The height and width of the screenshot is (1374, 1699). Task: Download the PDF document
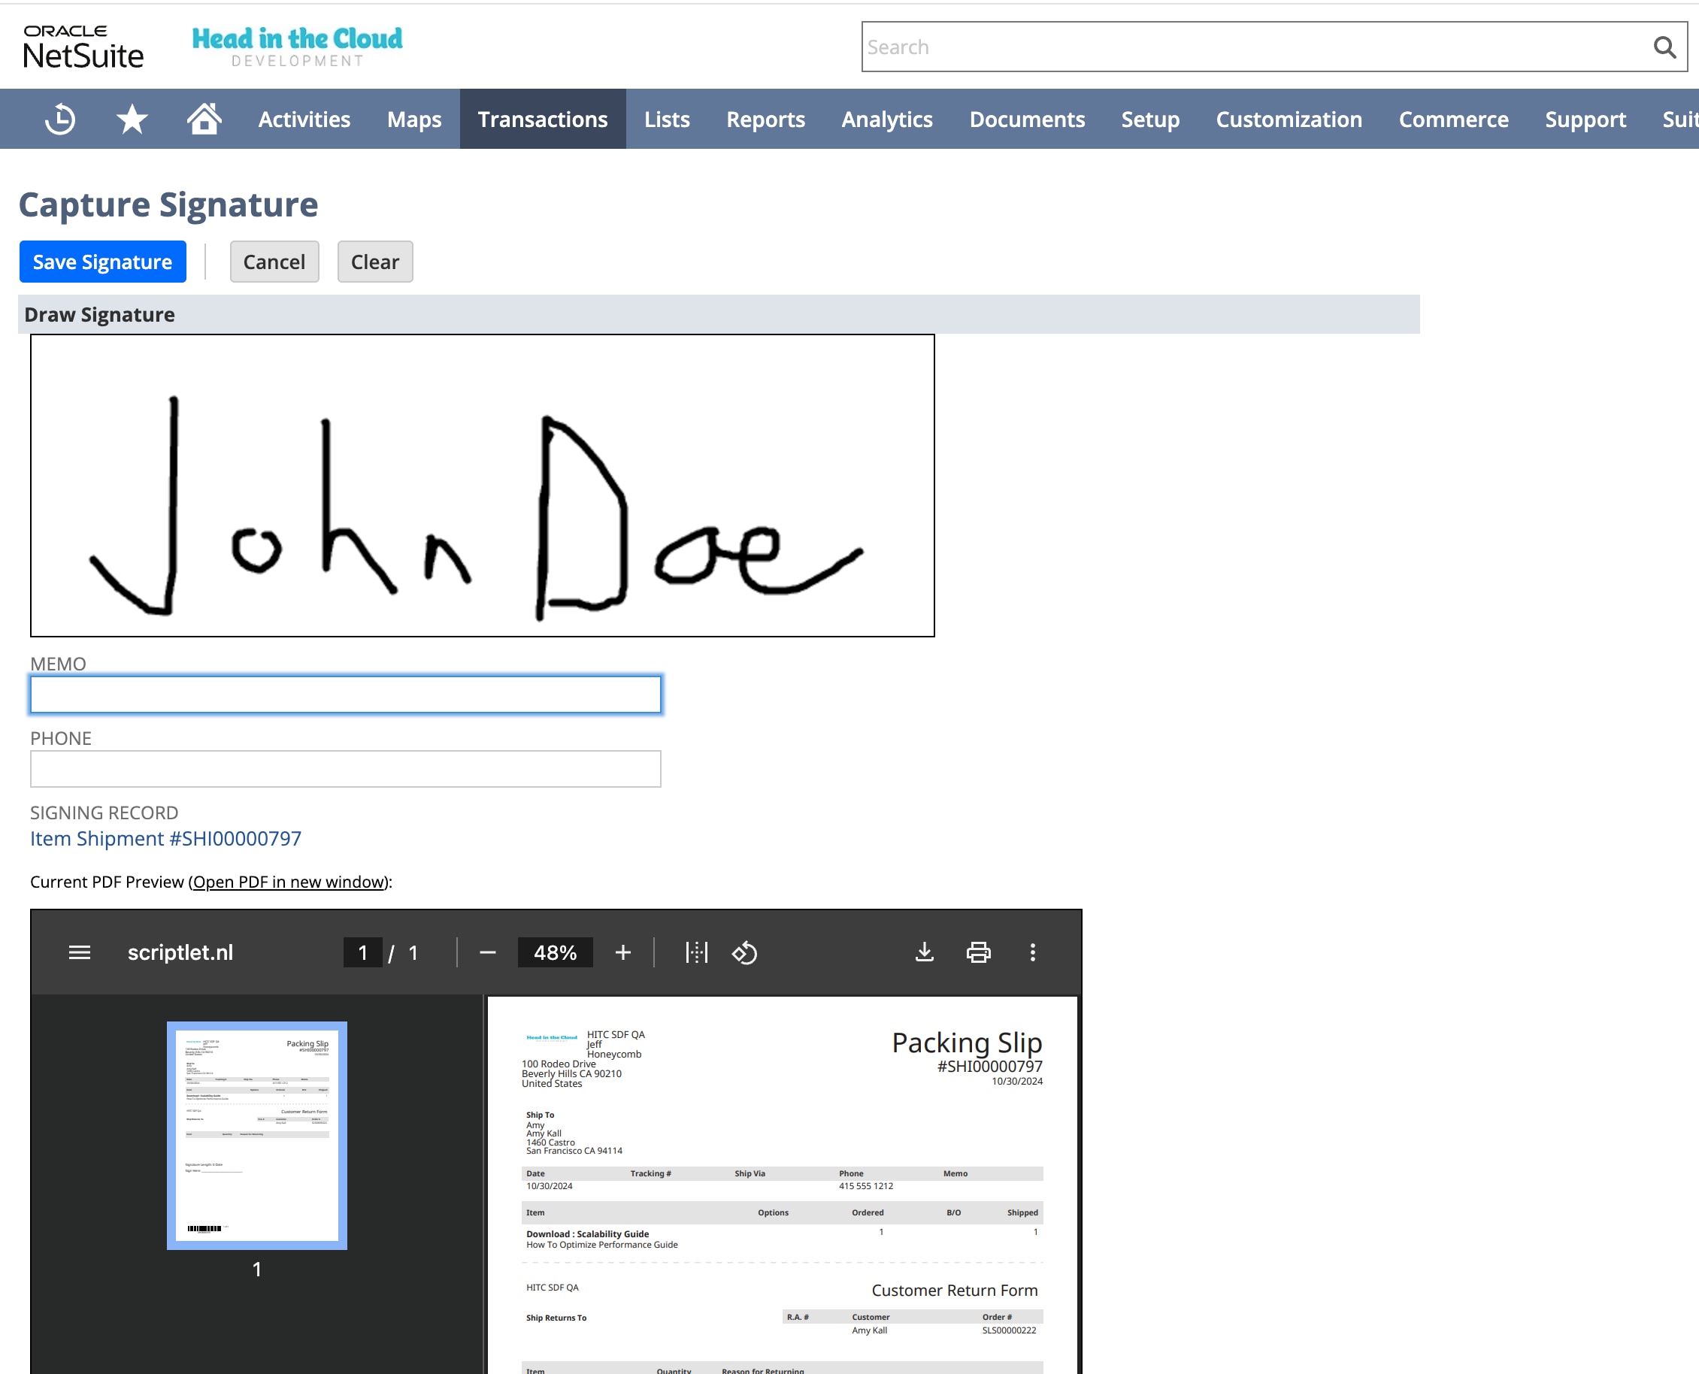point(924,952)
